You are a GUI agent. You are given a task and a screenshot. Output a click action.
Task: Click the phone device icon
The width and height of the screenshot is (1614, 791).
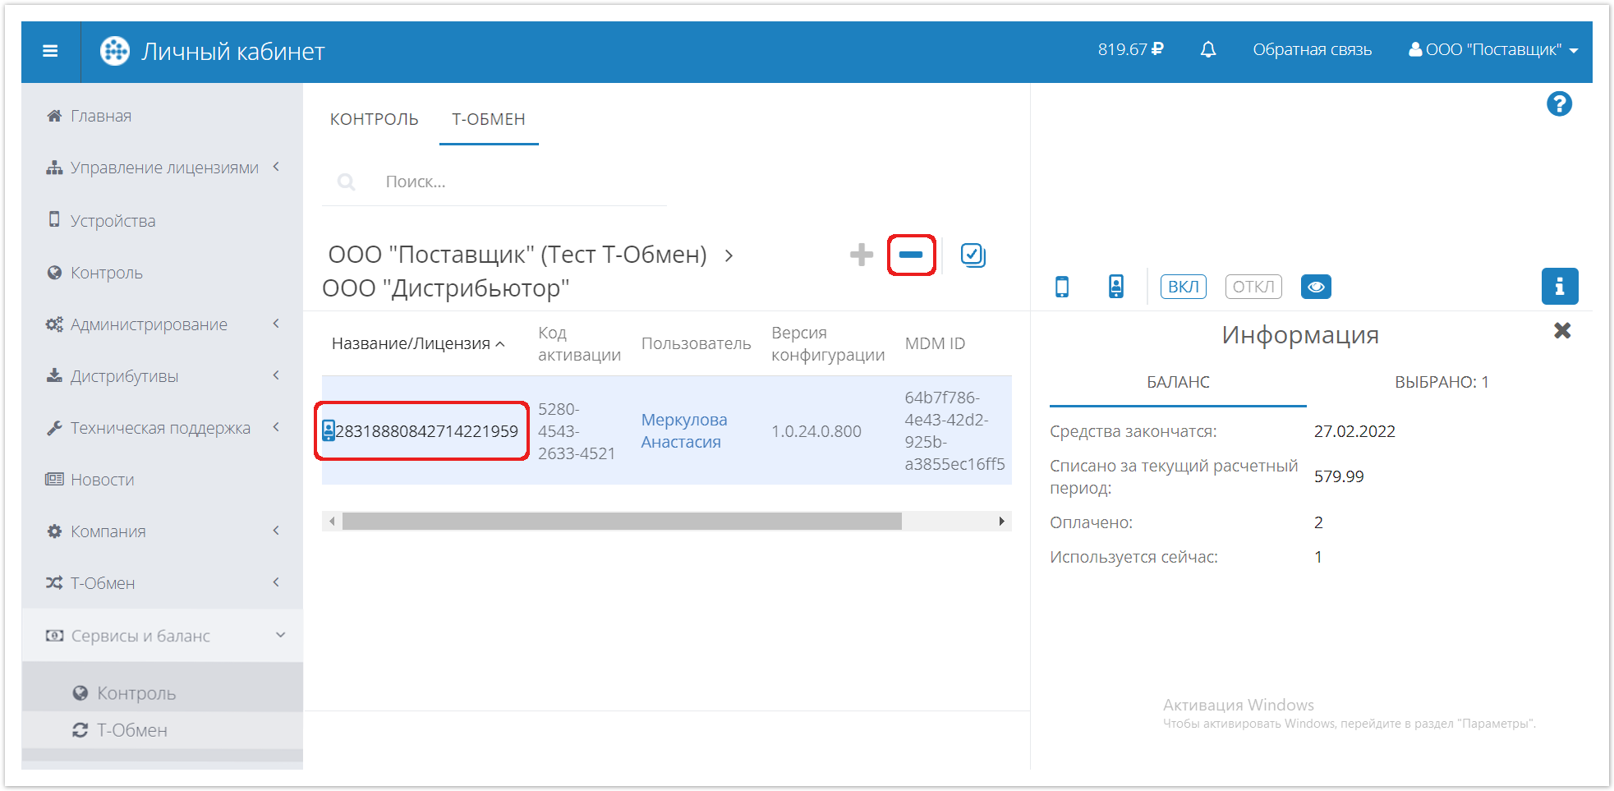[1061, 287]
